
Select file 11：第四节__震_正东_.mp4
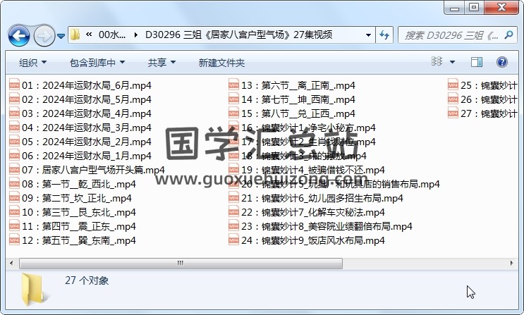coord(73,226)
